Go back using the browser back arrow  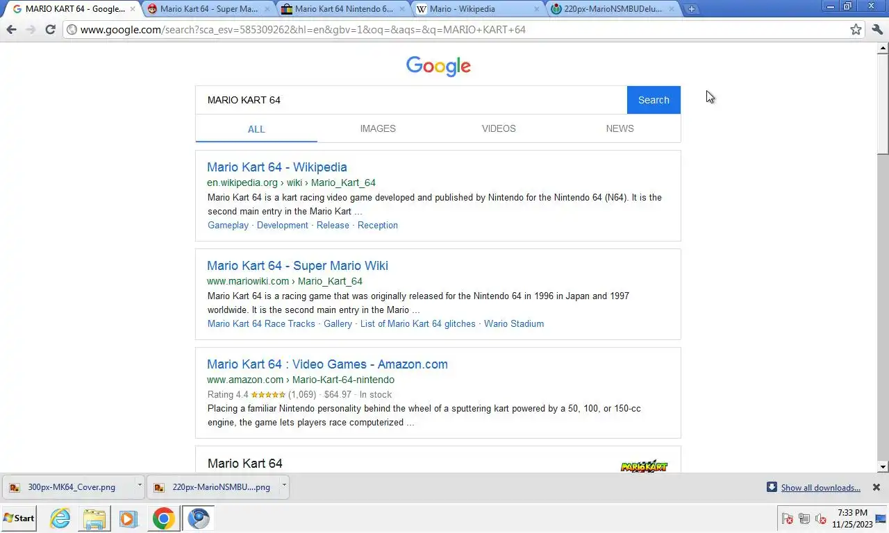point(11,29)
